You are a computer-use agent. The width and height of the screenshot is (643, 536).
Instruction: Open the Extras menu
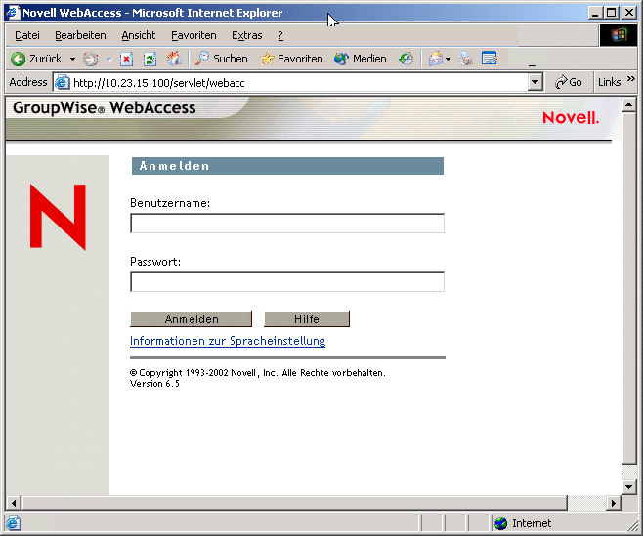[247, 36]
